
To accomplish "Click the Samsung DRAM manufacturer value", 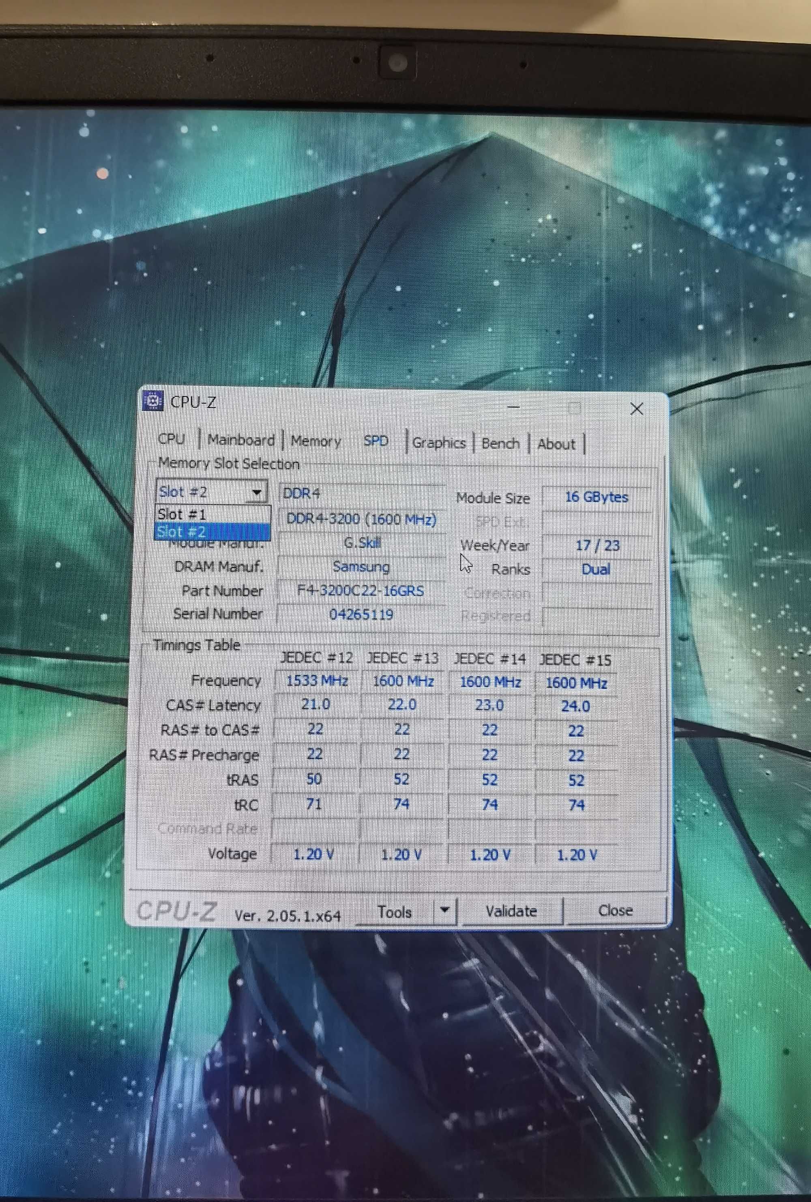I will [x=361, y=567].
